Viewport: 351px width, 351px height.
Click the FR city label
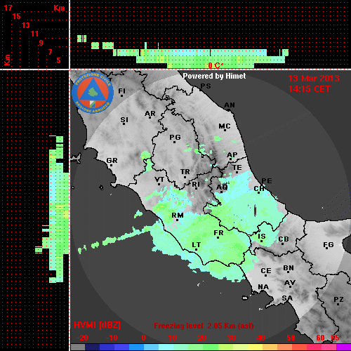pos(218,233)
